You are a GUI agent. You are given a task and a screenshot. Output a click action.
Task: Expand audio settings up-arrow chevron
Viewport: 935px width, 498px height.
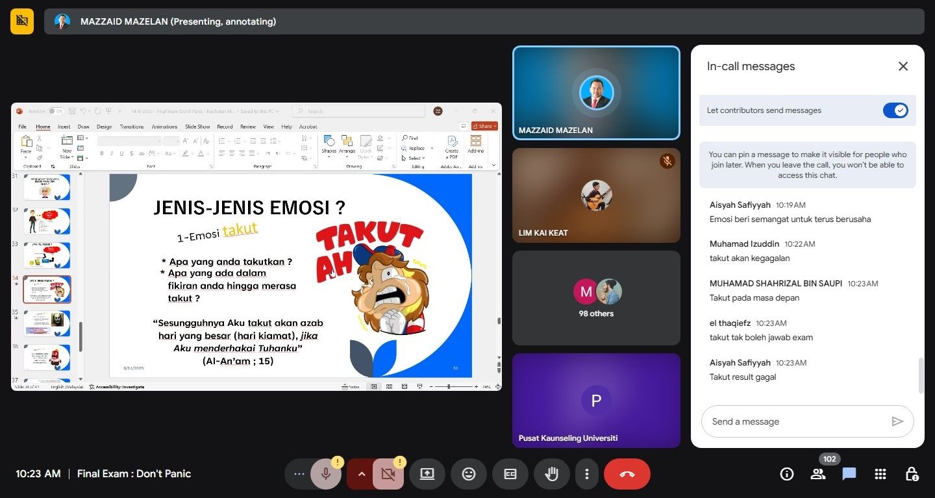point(362,474)
